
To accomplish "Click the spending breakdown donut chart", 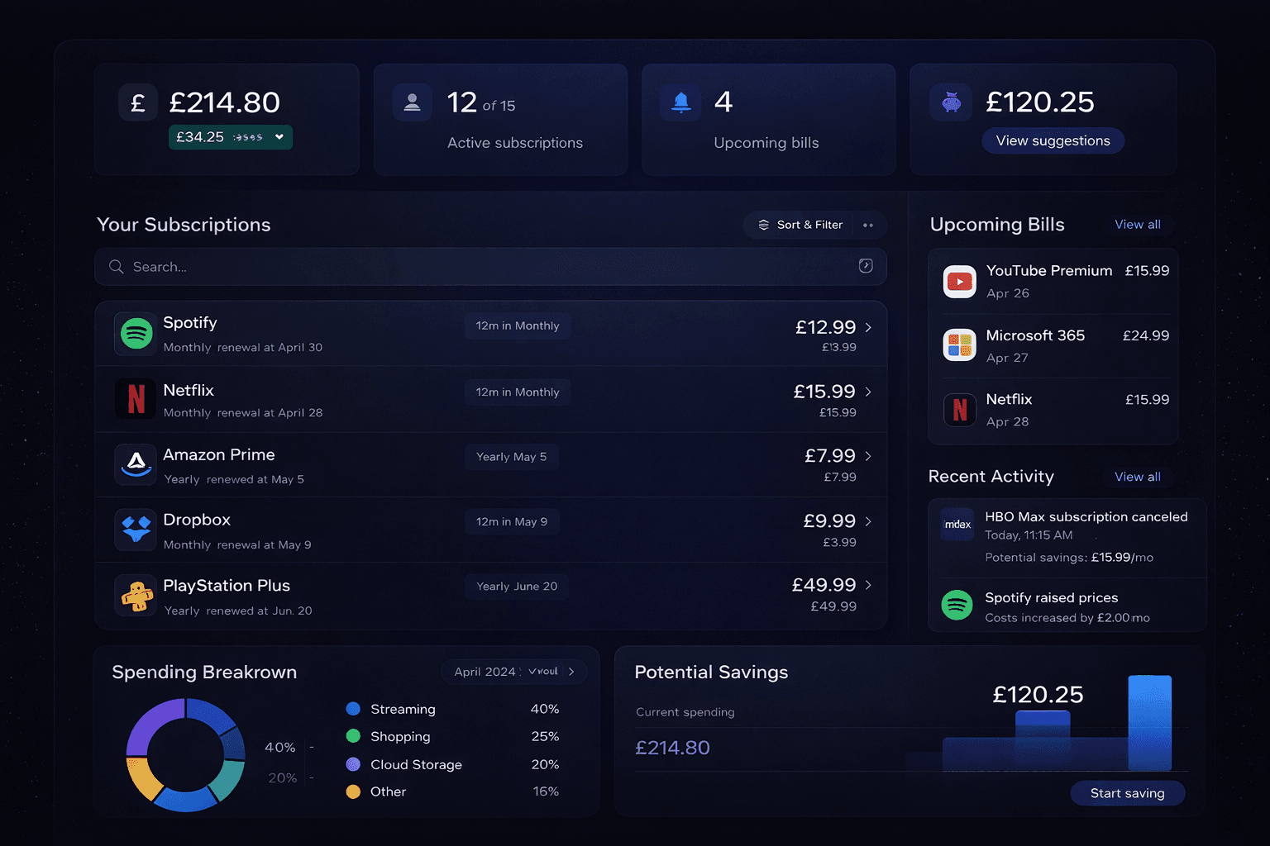I will tap(185, 754).
